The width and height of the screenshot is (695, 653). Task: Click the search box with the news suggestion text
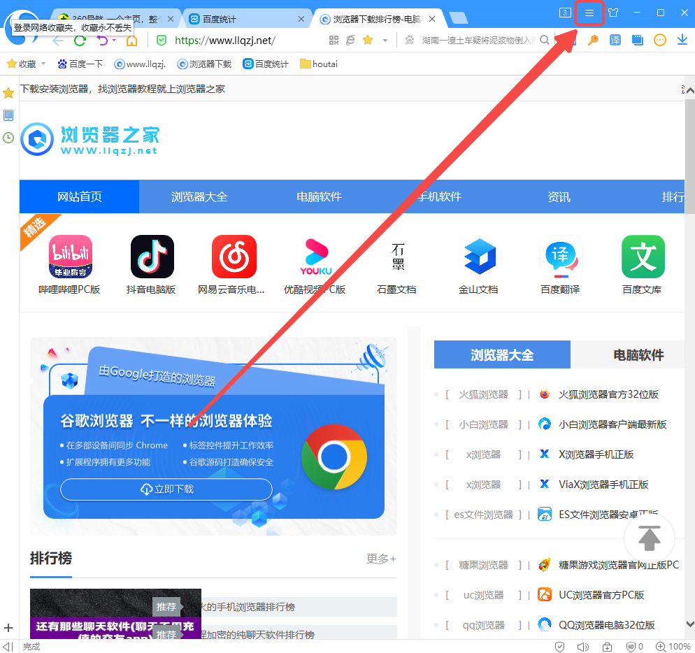point(479,41)
